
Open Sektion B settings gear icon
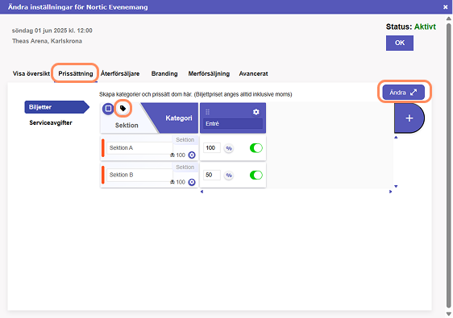point(192,182)
